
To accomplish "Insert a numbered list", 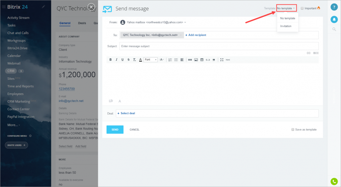I will pyautogui.click(x=170, y=60).
